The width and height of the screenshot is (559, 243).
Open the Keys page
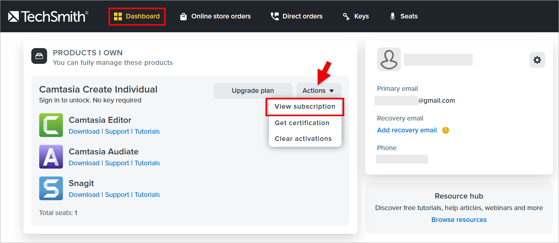356,16
